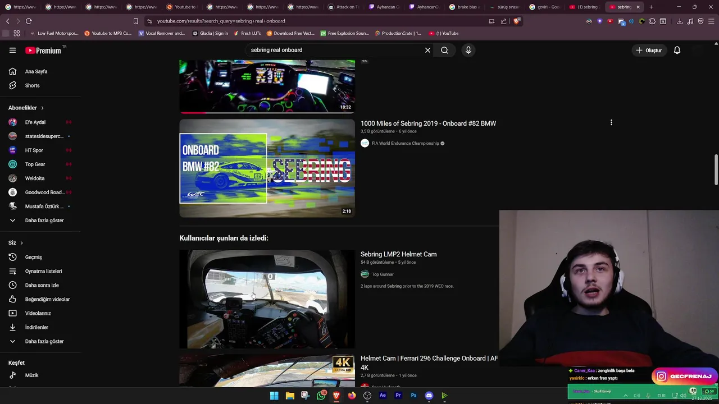This screenshot has height=404, width=719.
Task: Open File Explorer from taskbar
Action: point(290,396)
